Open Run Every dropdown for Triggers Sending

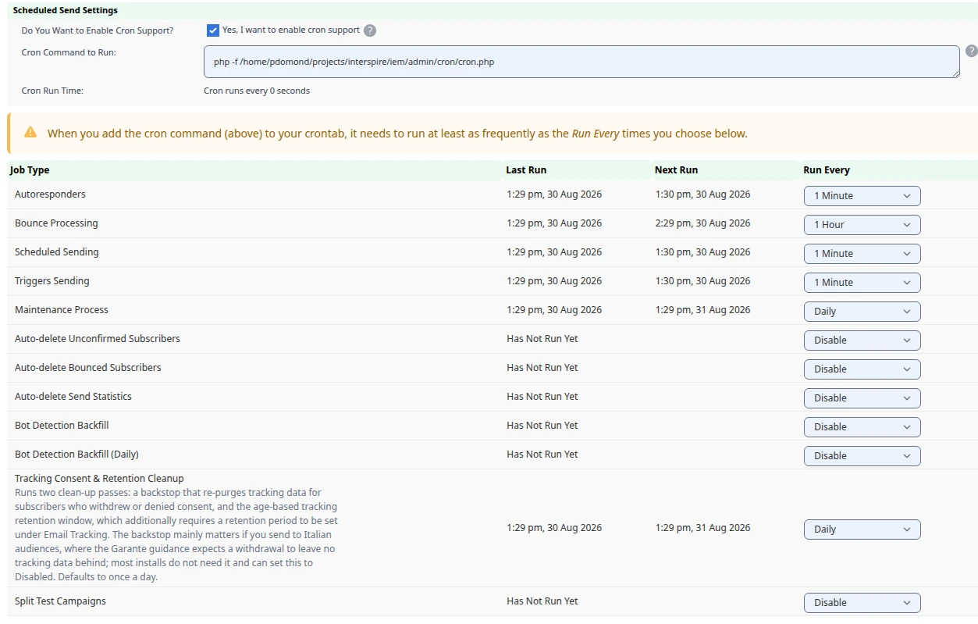click(x=862, y=283)
